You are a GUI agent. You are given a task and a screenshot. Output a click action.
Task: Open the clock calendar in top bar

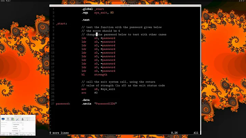[123, 1]
